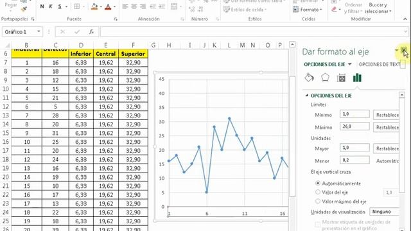Select the Valor del eje radio option
The width and height of the screenshot is (411, 231).
tap(318, 192)
